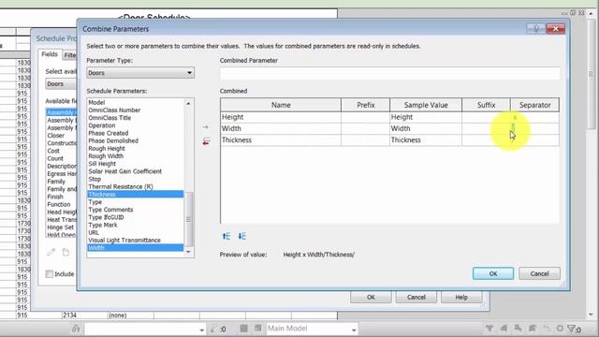Viewport: 599px width, 337px height.
Task: Click OK in Schedule Properties dialog
Action: (x=371, y=297)
